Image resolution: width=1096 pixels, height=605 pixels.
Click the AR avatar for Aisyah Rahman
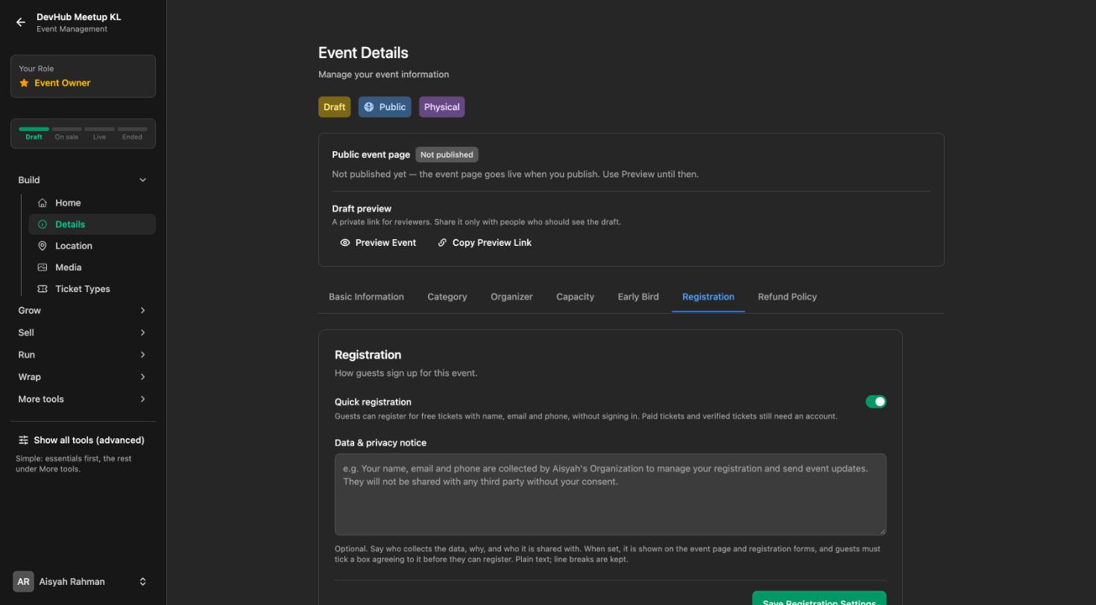[x=23, y=582]
